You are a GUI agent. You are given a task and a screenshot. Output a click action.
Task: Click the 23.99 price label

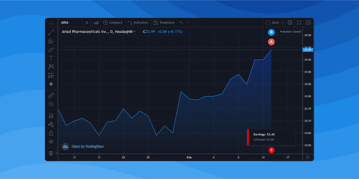[308, 50]
